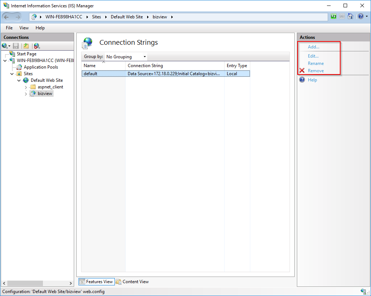Click the Delete Connection icon

(x=37, y=45)
